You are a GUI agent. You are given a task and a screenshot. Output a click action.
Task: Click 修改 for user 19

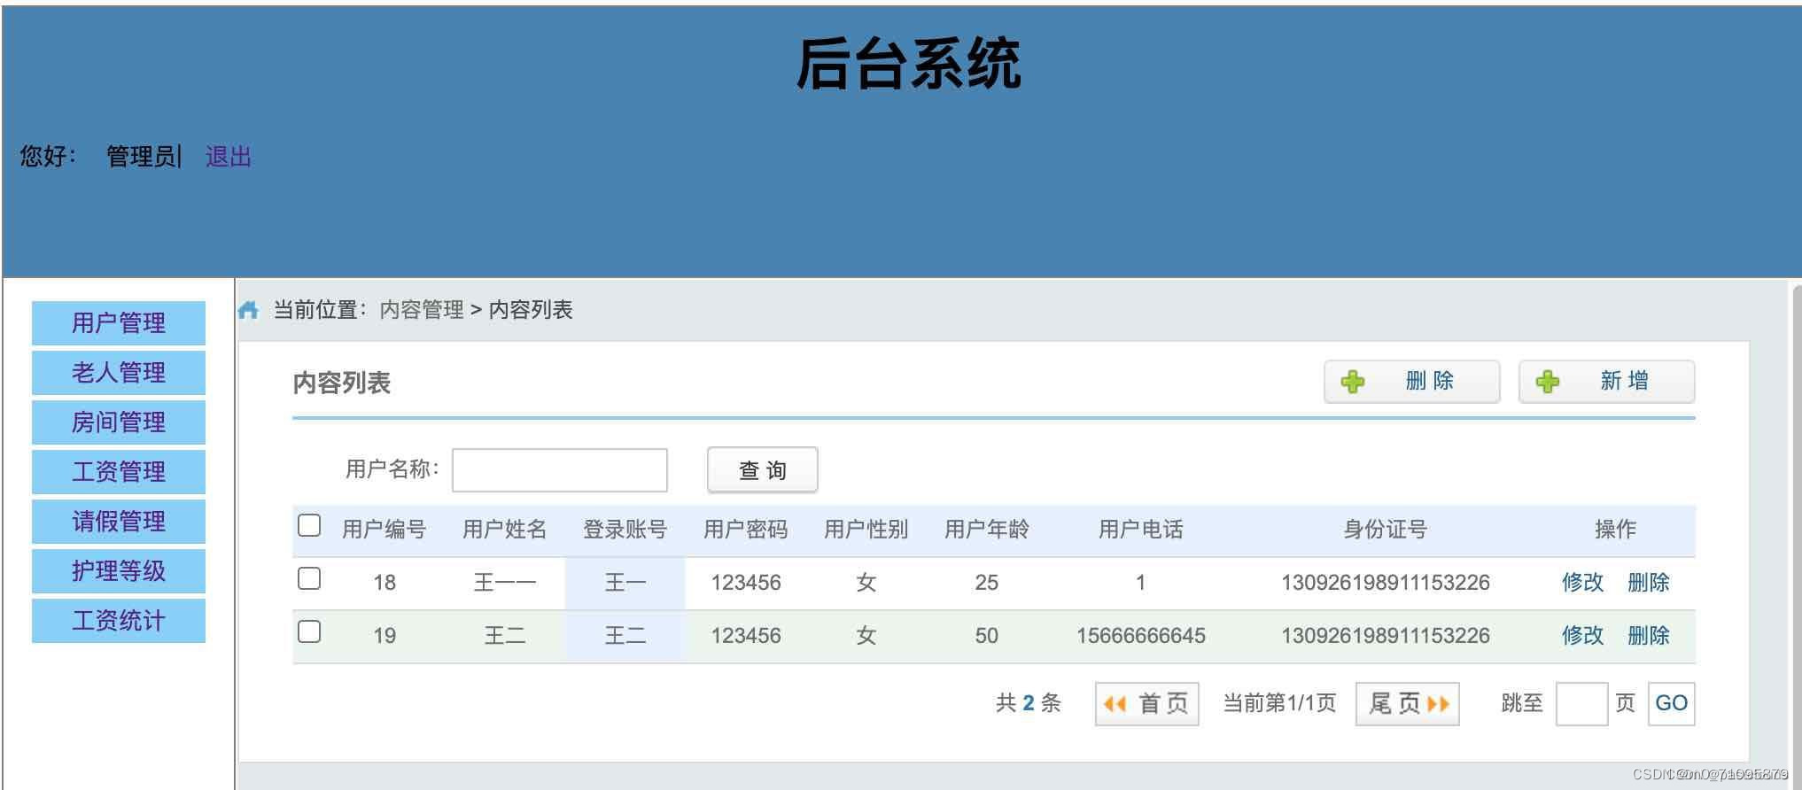pos(1583,636)
